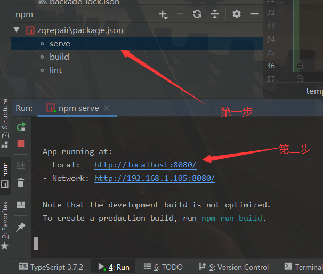Click editor gutter line number 34

tap(271, 39)
